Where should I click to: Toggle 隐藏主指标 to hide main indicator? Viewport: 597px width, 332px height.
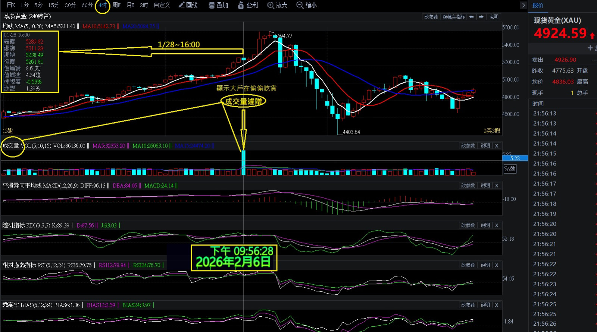454,17
